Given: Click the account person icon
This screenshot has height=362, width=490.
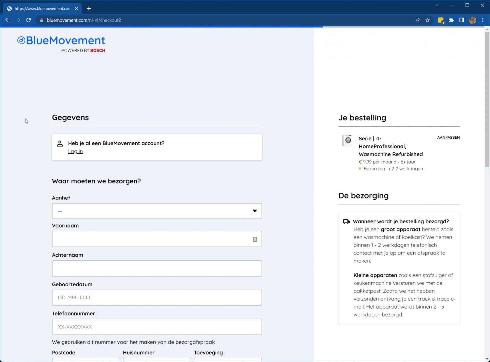Looking at the screenshot, I should (60, 144).
